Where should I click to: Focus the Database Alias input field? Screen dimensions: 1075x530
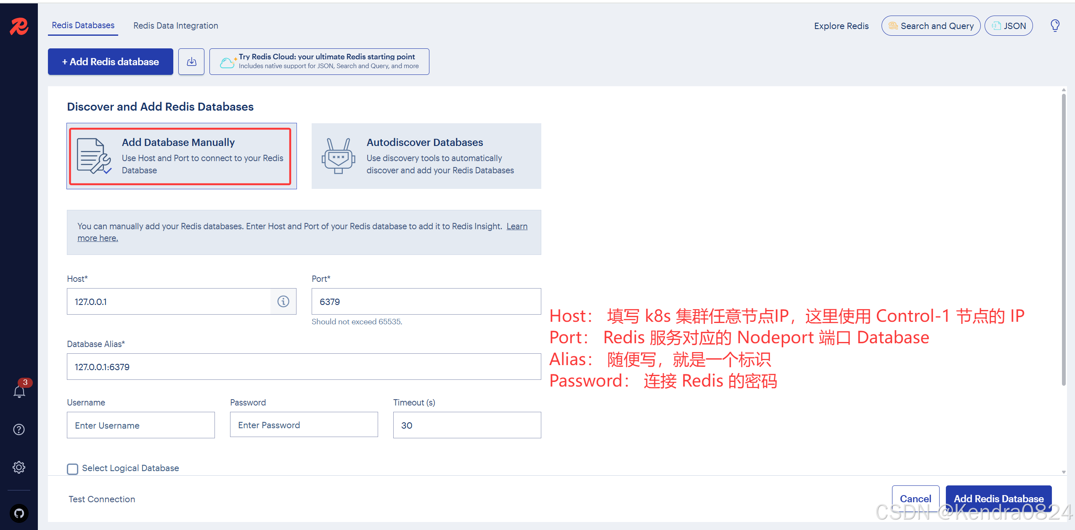304,367
